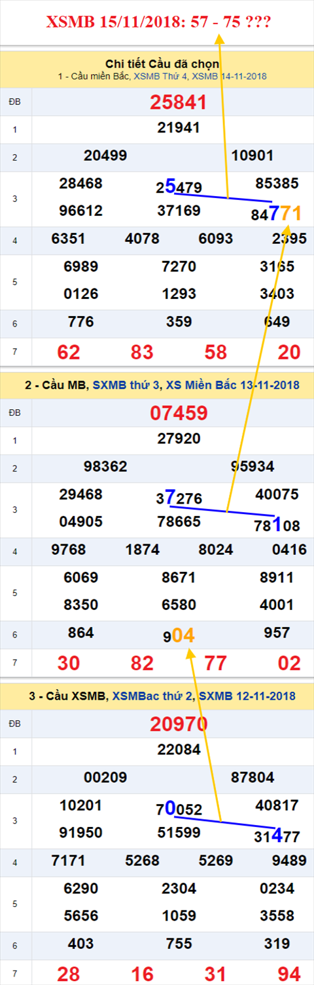Select seventh prize number 77
Screen dimensions: 314x985
215,663
